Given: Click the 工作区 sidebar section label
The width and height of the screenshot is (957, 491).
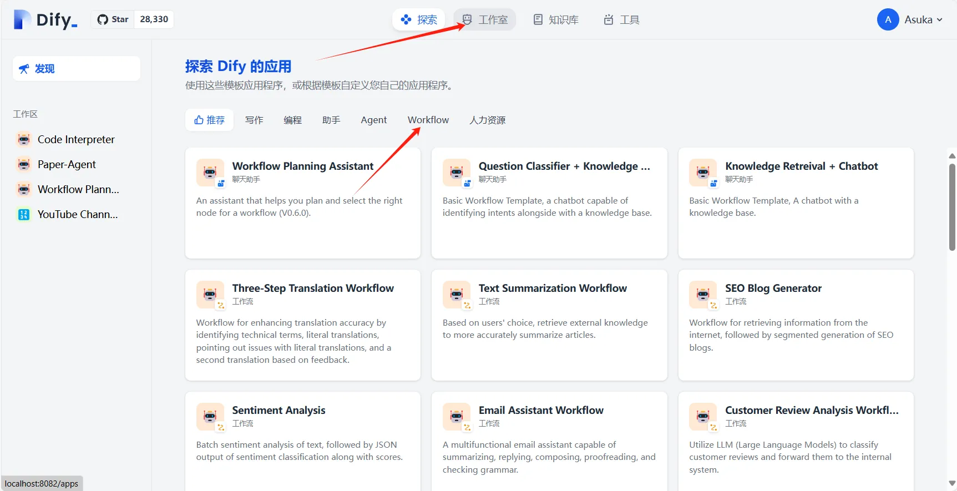Looking at the screenshot, I should pyautogui.click(x=26, y=114).
